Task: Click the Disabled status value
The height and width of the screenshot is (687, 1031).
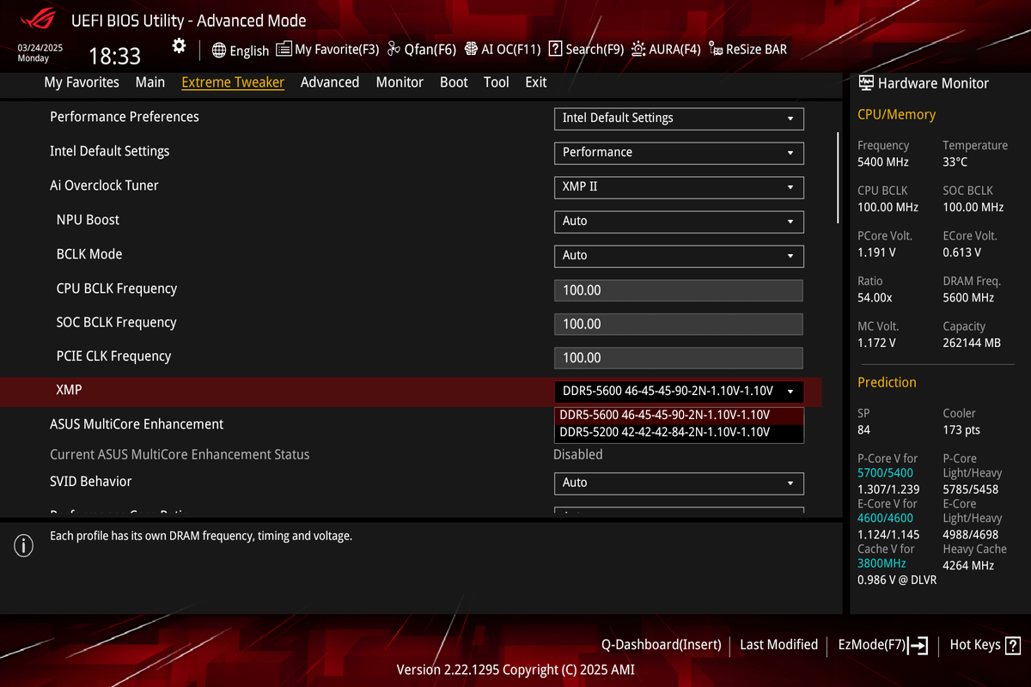Action: coord(578,454)
